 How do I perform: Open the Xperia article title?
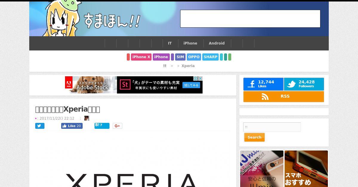67,109
